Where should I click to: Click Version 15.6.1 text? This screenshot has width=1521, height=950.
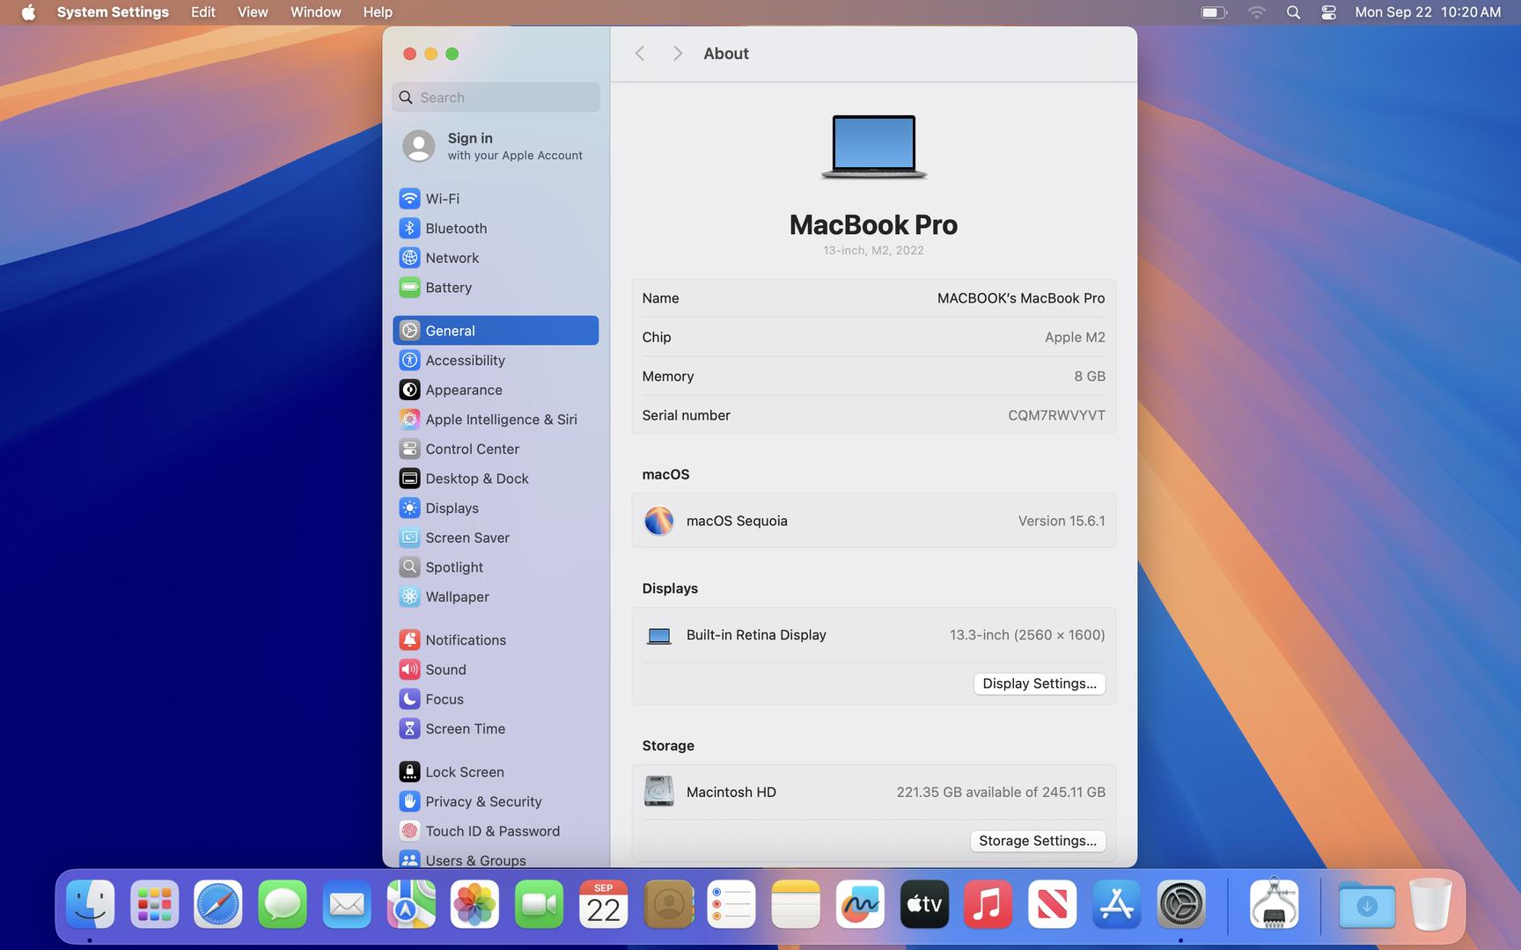(x=1062, y=521)
